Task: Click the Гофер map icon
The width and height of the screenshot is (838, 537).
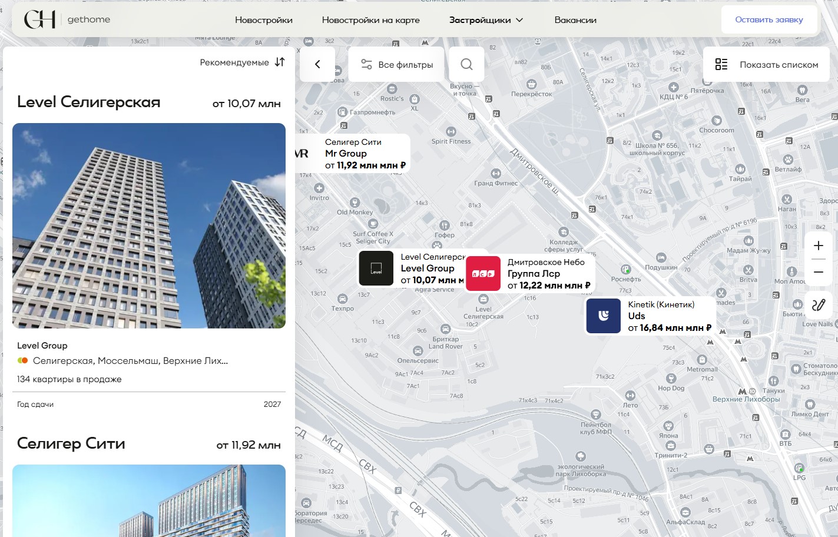Action: [x=445, y=226]
